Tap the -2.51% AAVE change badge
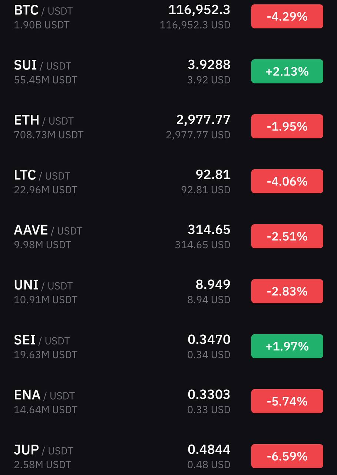Image resolution: width=337 pixels, height=475 pixels. [x=287, y=236]
